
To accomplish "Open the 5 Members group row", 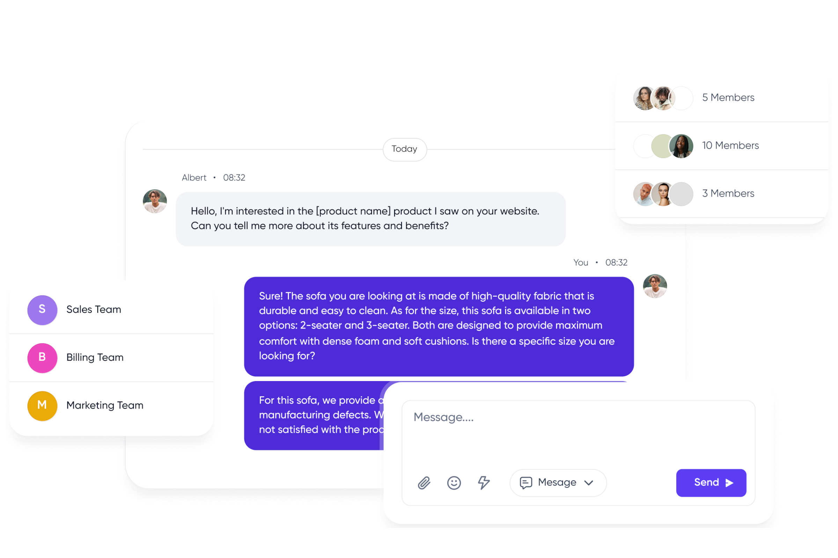I will (721, 98).
